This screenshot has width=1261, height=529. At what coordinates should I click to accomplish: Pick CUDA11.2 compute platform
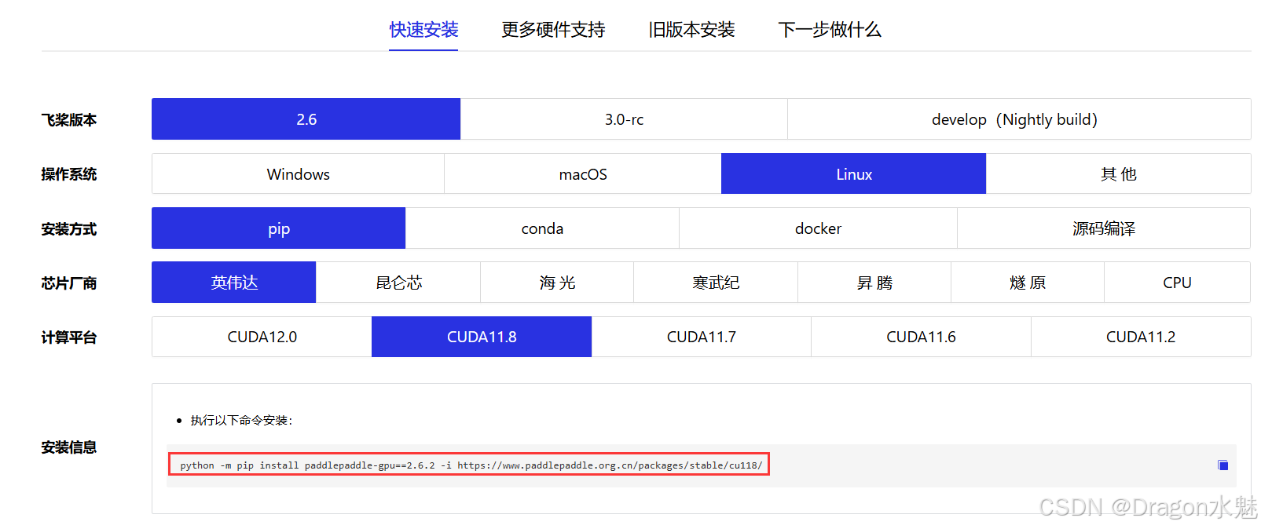coord(1141,337)
